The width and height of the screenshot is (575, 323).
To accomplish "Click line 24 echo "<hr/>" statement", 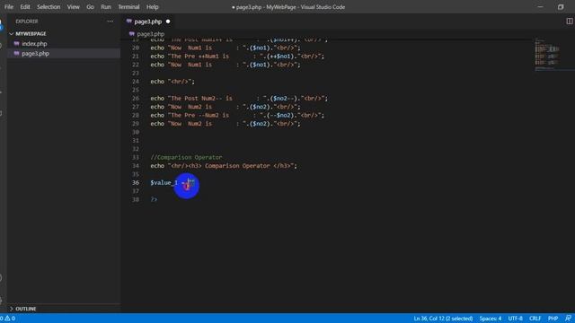I will coord(172,82).
